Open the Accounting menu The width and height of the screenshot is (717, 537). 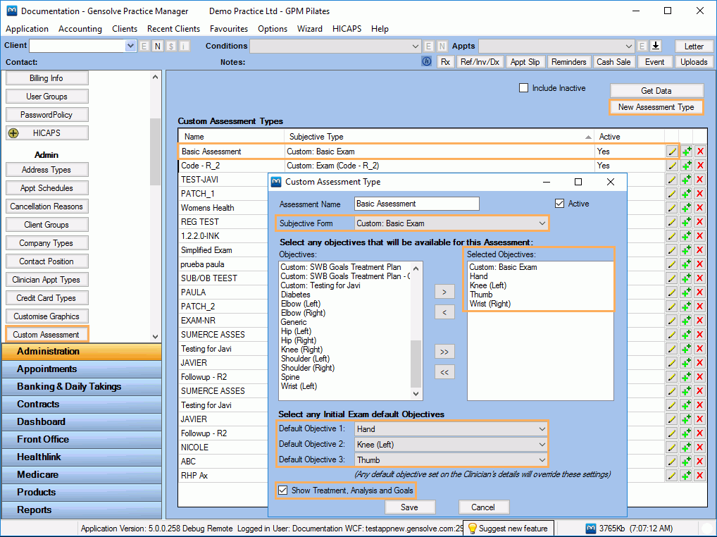click(x=80, y=29)
